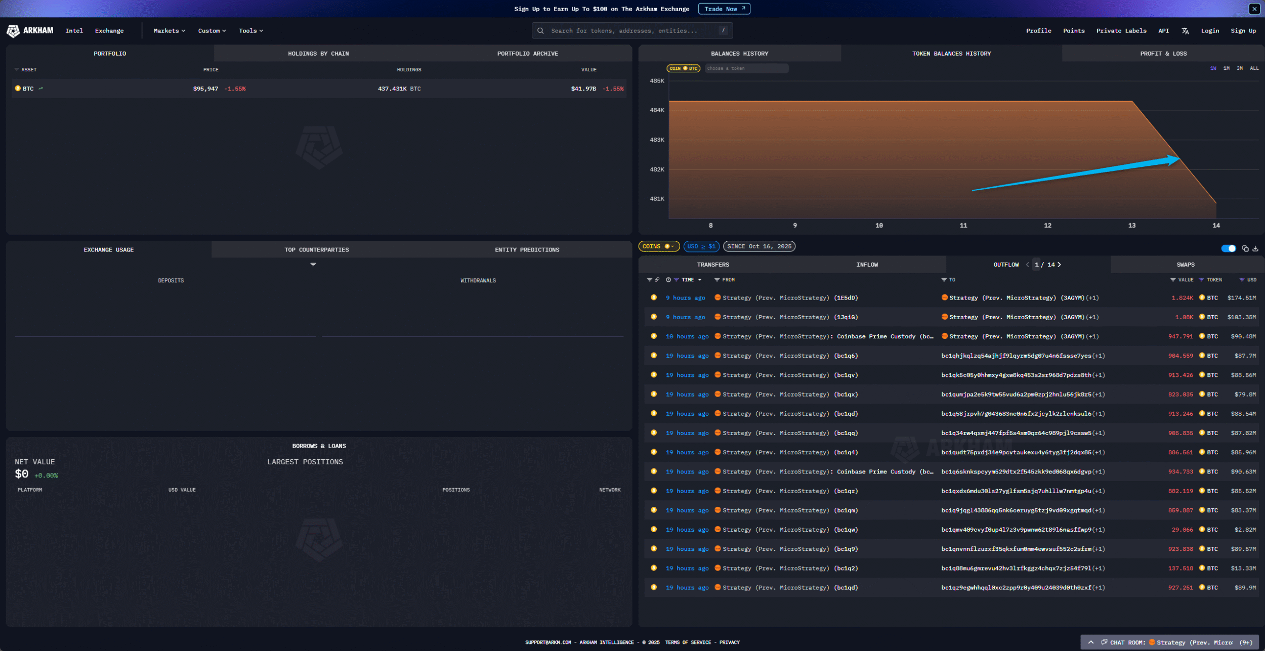Click the download transfers icon
This screenshot has width=1265, height=651.
pos(1255,248)
